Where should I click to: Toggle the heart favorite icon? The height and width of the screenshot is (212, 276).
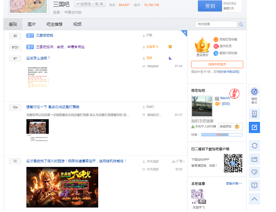click(254, 172)
